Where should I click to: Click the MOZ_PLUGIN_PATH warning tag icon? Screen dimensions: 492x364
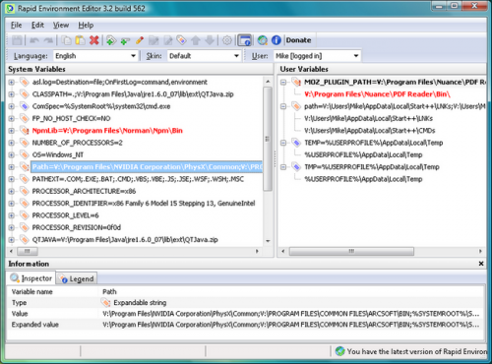point(296,82)
